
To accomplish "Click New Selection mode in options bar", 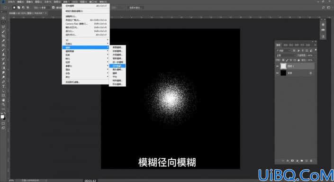I will coord(14,8).
